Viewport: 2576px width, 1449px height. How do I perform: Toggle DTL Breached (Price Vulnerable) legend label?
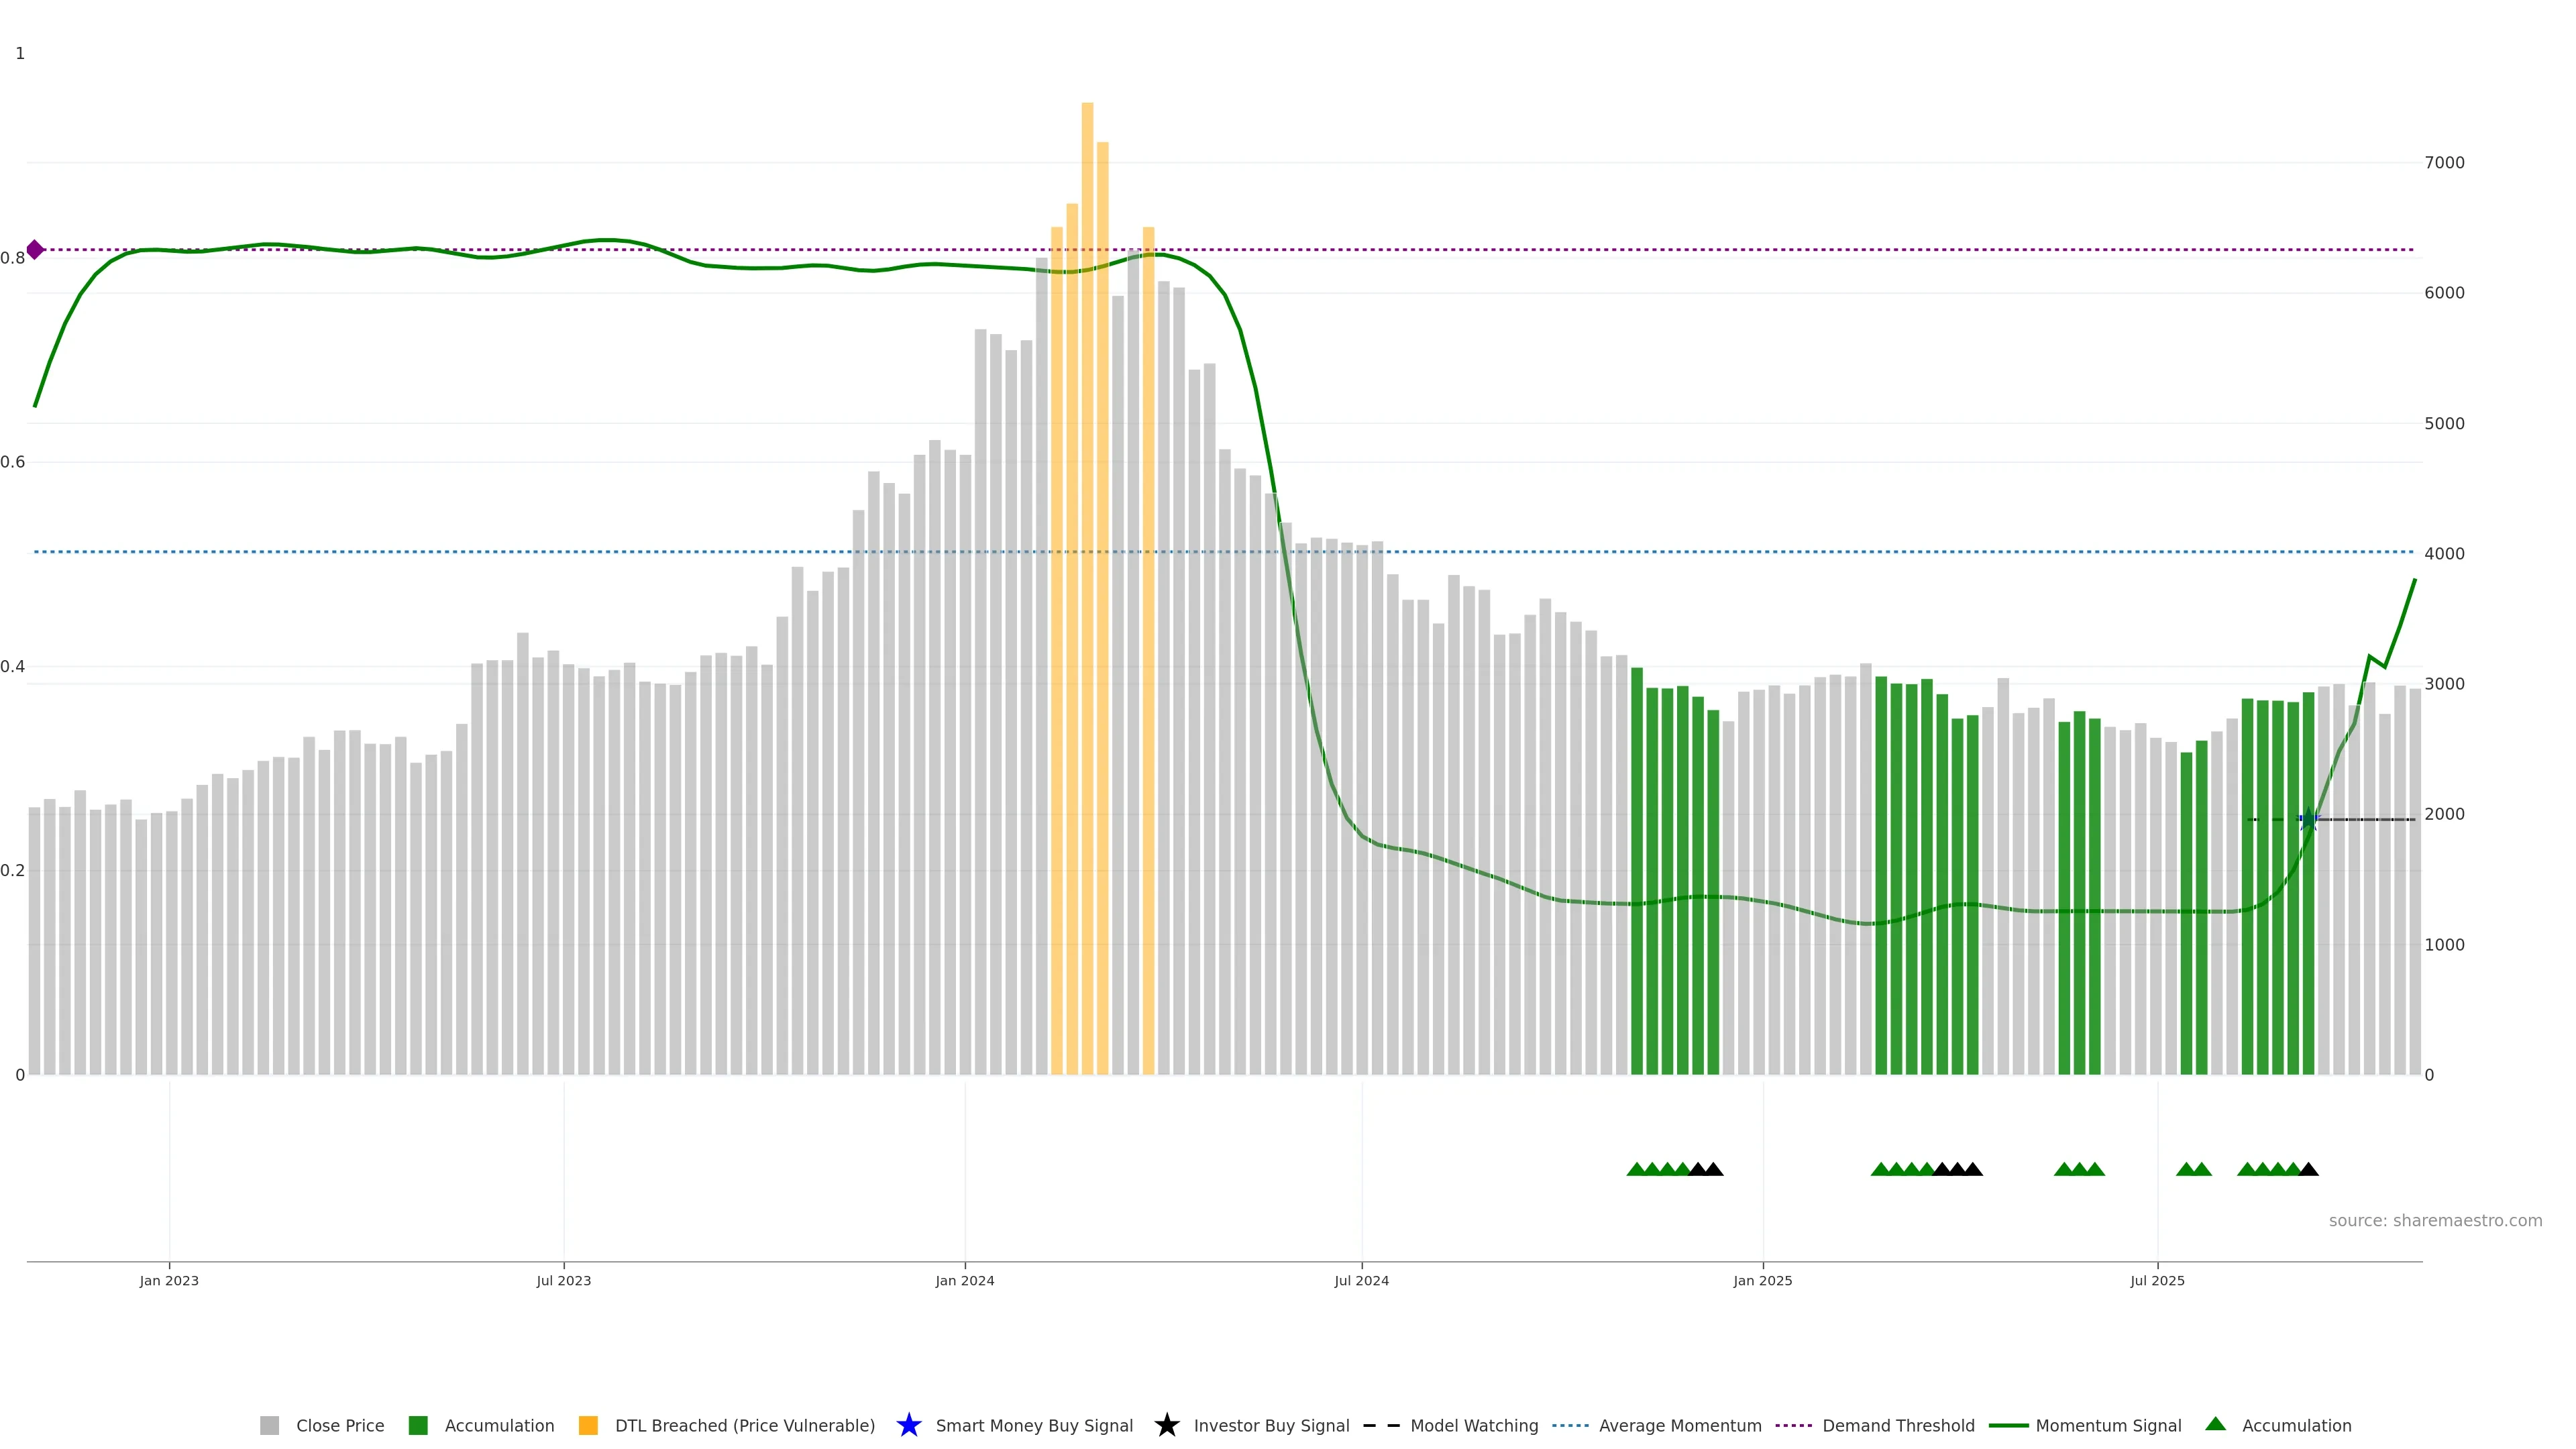click(744, 1426)
